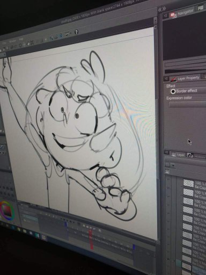Click the blue end-frame marker in timeline
The width and height of the screenshot is (206, 275).
pos(134,247)
